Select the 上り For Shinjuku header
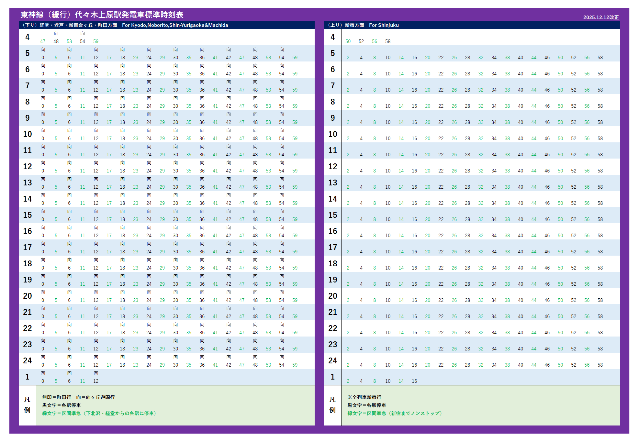This screenshot has height=442, width=639. [x=363, y=25]
